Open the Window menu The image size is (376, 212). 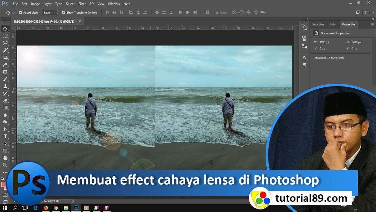coord(114,4)
